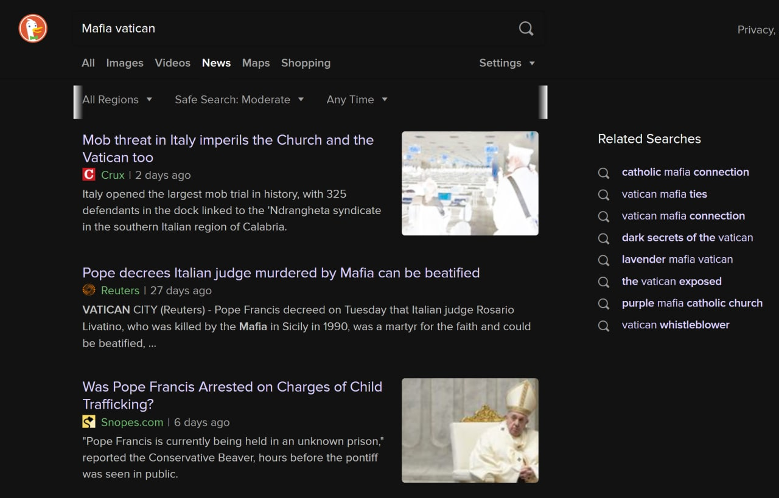Expand the Any Time filter
The height and width of the screenshot is (498, 779).
pos(357,100)
